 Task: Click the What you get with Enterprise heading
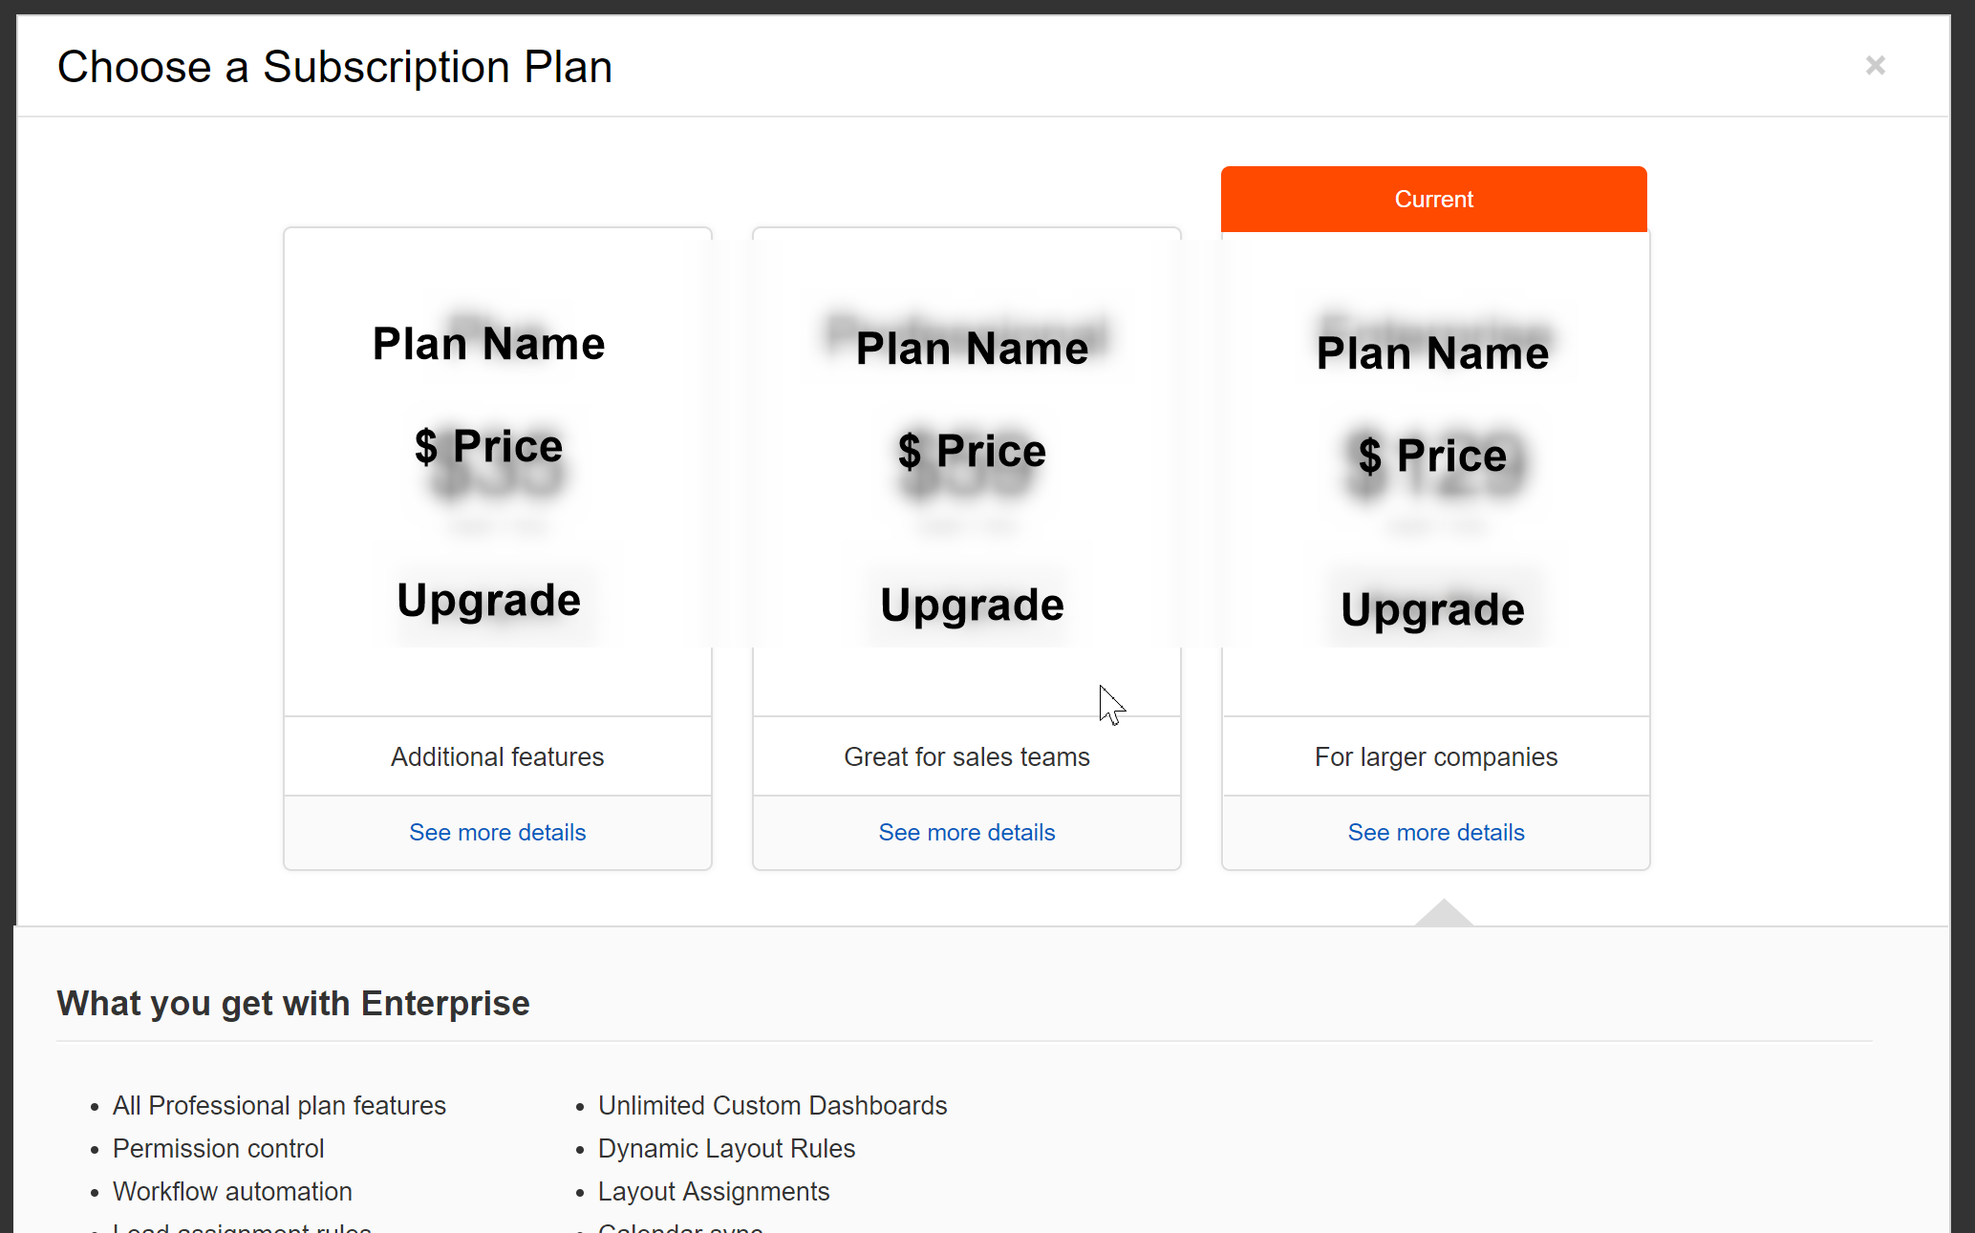[293, 1003]
